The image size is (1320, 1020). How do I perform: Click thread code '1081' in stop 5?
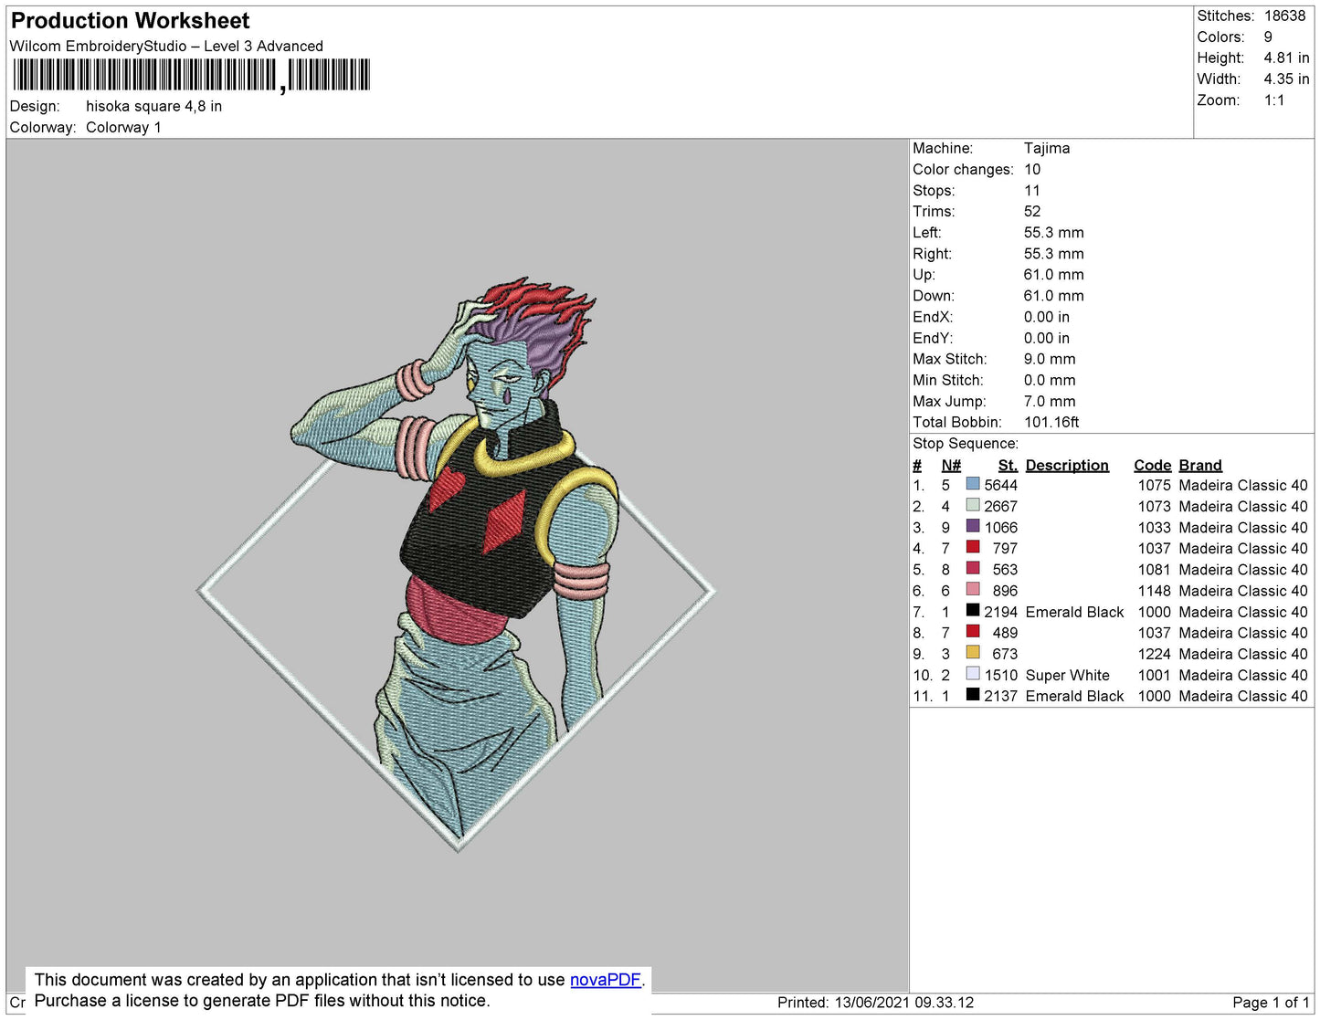coord(1154,569)
